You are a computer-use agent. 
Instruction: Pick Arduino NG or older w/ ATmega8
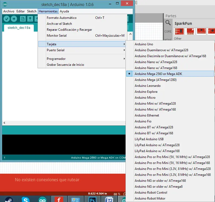click(x=170, y=187)
